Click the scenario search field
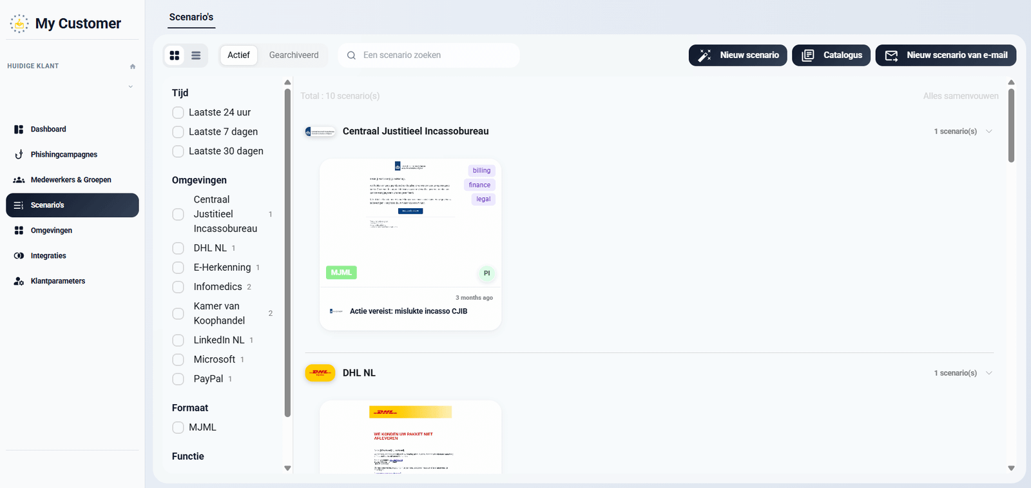The width and height of the screenshot is (1031, 488). click(429, 55)
